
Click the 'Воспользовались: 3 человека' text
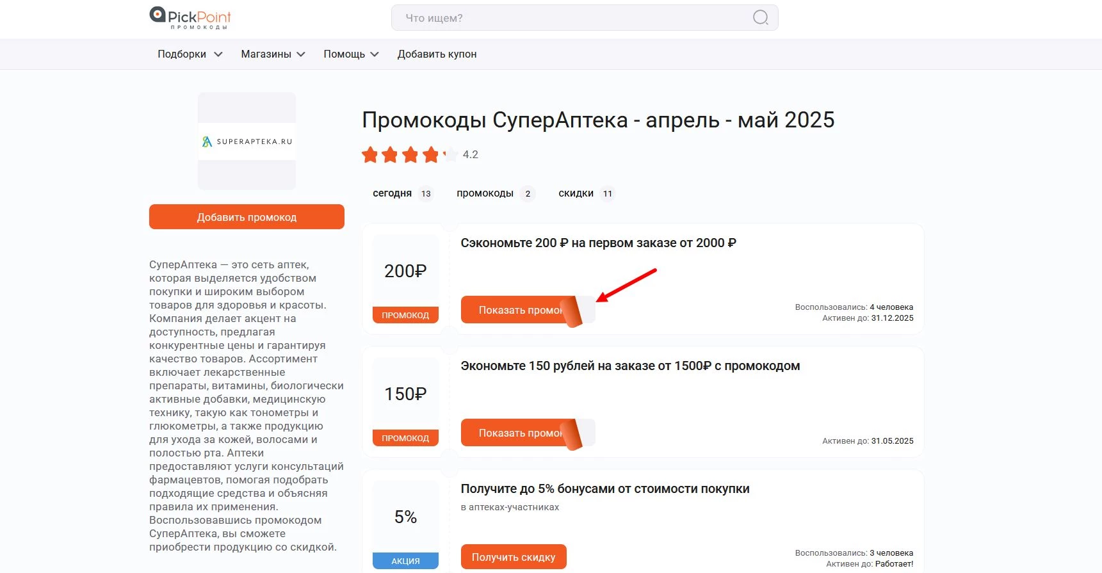click(x=854, y=553)
